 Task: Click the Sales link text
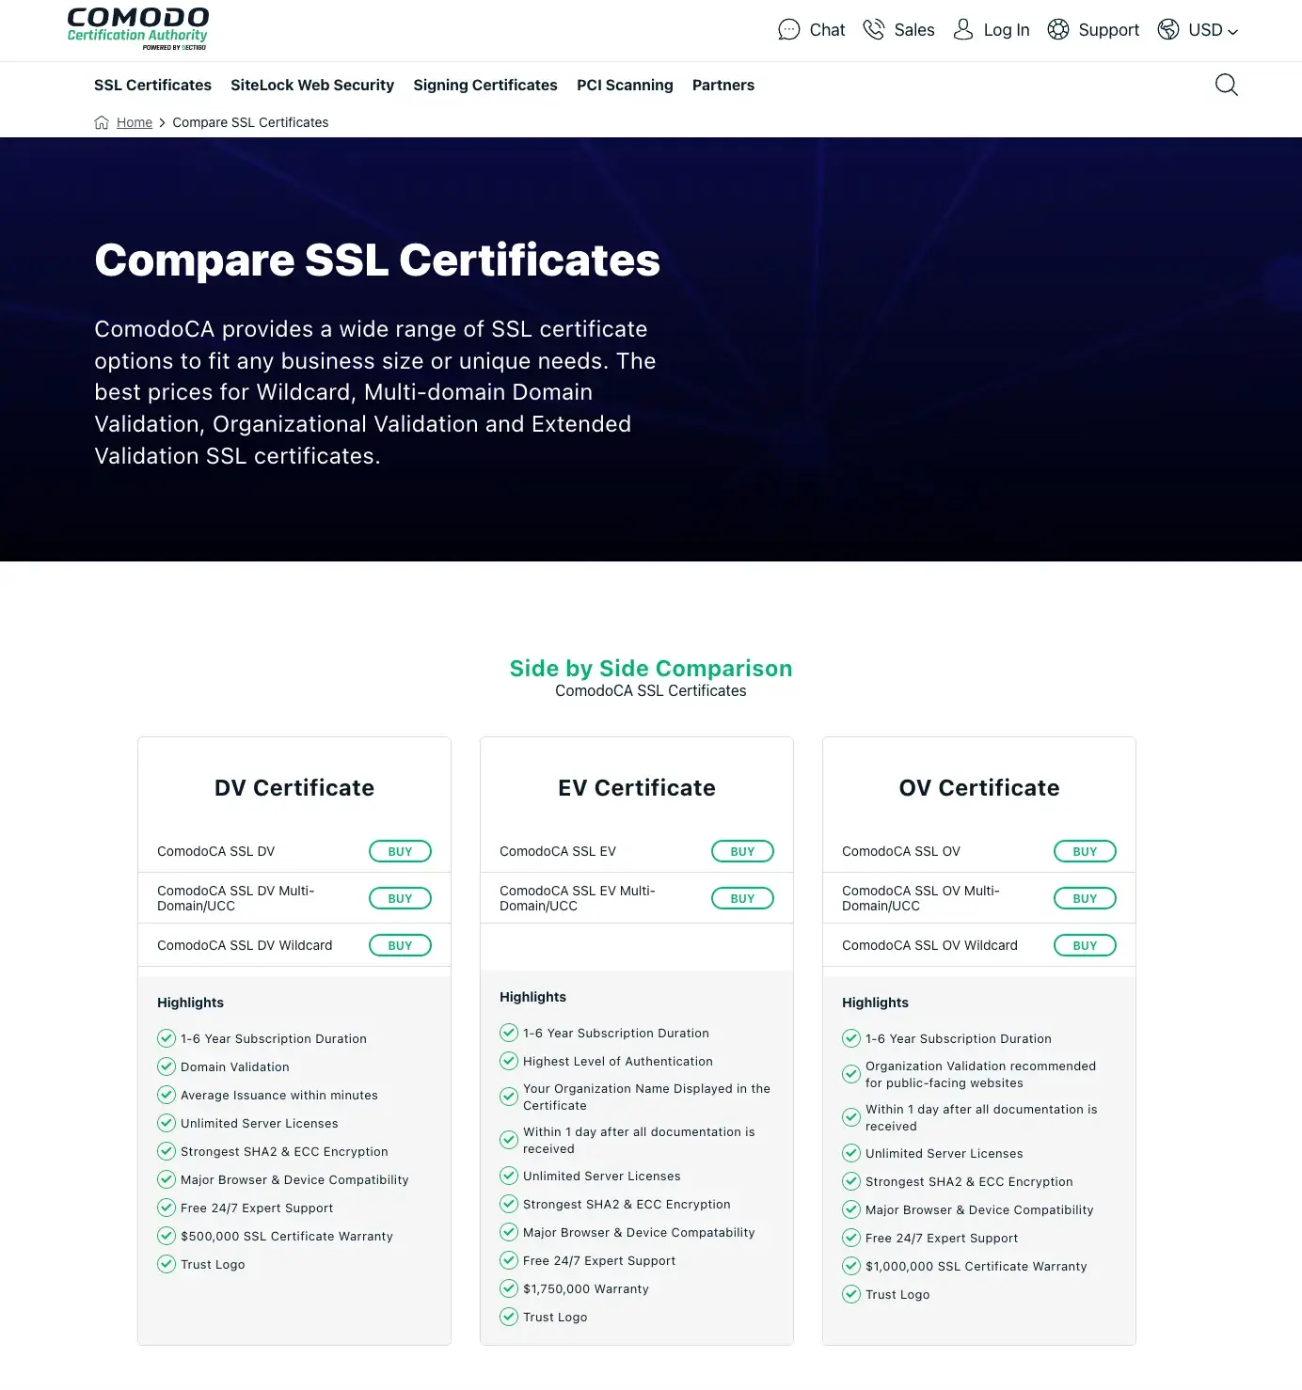click(914, 30)
